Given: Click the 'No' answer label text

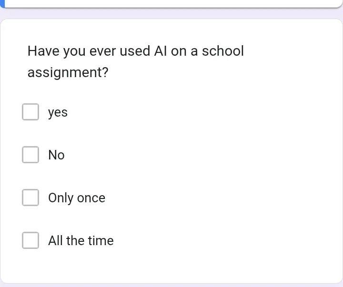Looking at the screenshot, I should [x=56, y=155].
